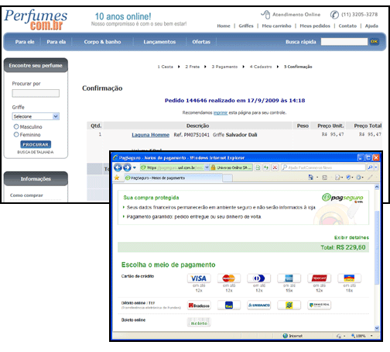Open the Lançamentos menu item
390x352 pixels.
159,42
